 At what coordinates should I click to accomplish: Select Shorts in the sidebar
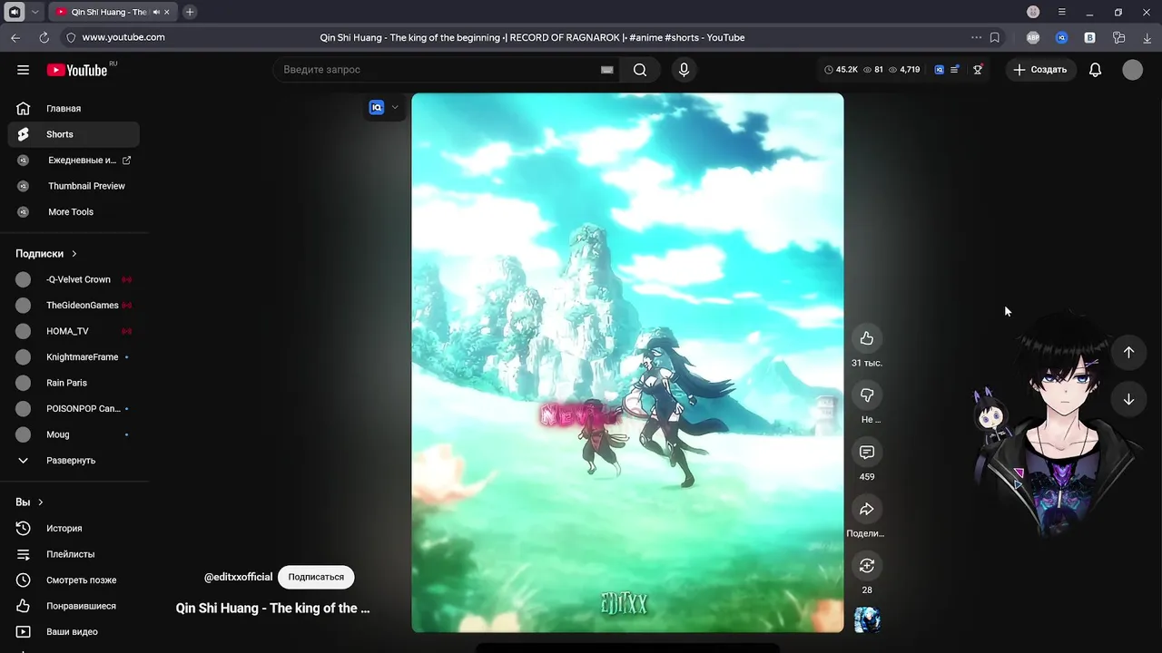tap(73, 134)
